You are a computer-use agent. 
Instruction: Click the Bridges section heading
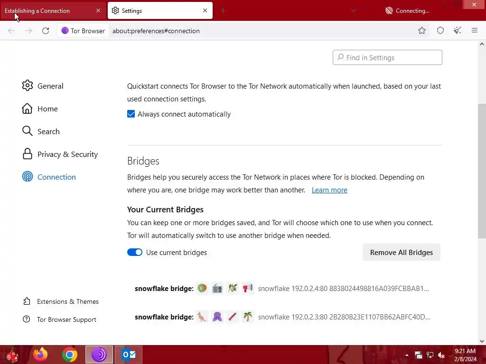[143, 161]
